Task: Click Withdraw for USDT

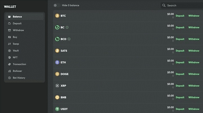Action: pos(194,109)
